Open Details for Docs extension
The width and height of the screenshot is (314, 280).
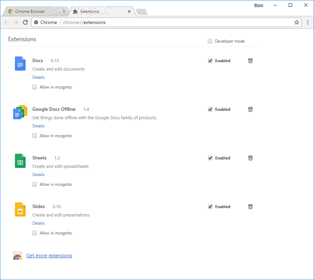(x=38, y=77)
